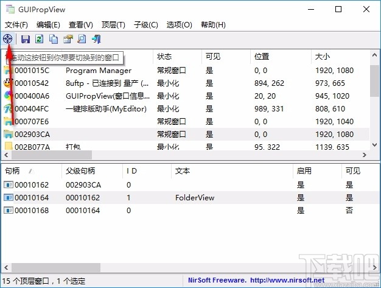
Task: Click the window icon of child row 00010164
Action: tap(9, 198)
